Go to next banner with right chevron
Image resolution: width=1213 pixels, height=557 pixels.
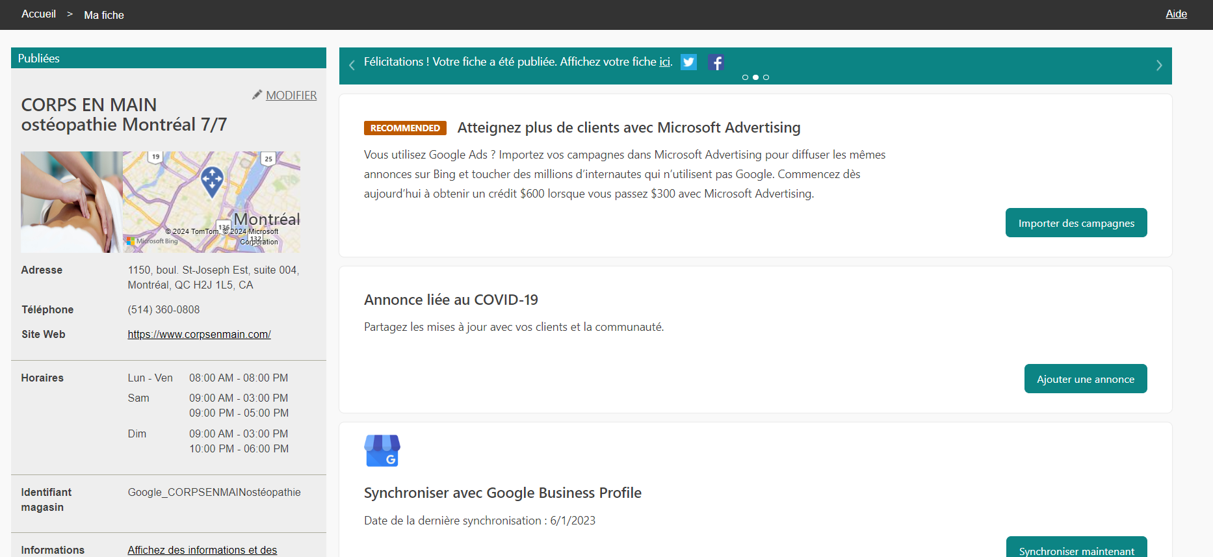click(1159, 65)
